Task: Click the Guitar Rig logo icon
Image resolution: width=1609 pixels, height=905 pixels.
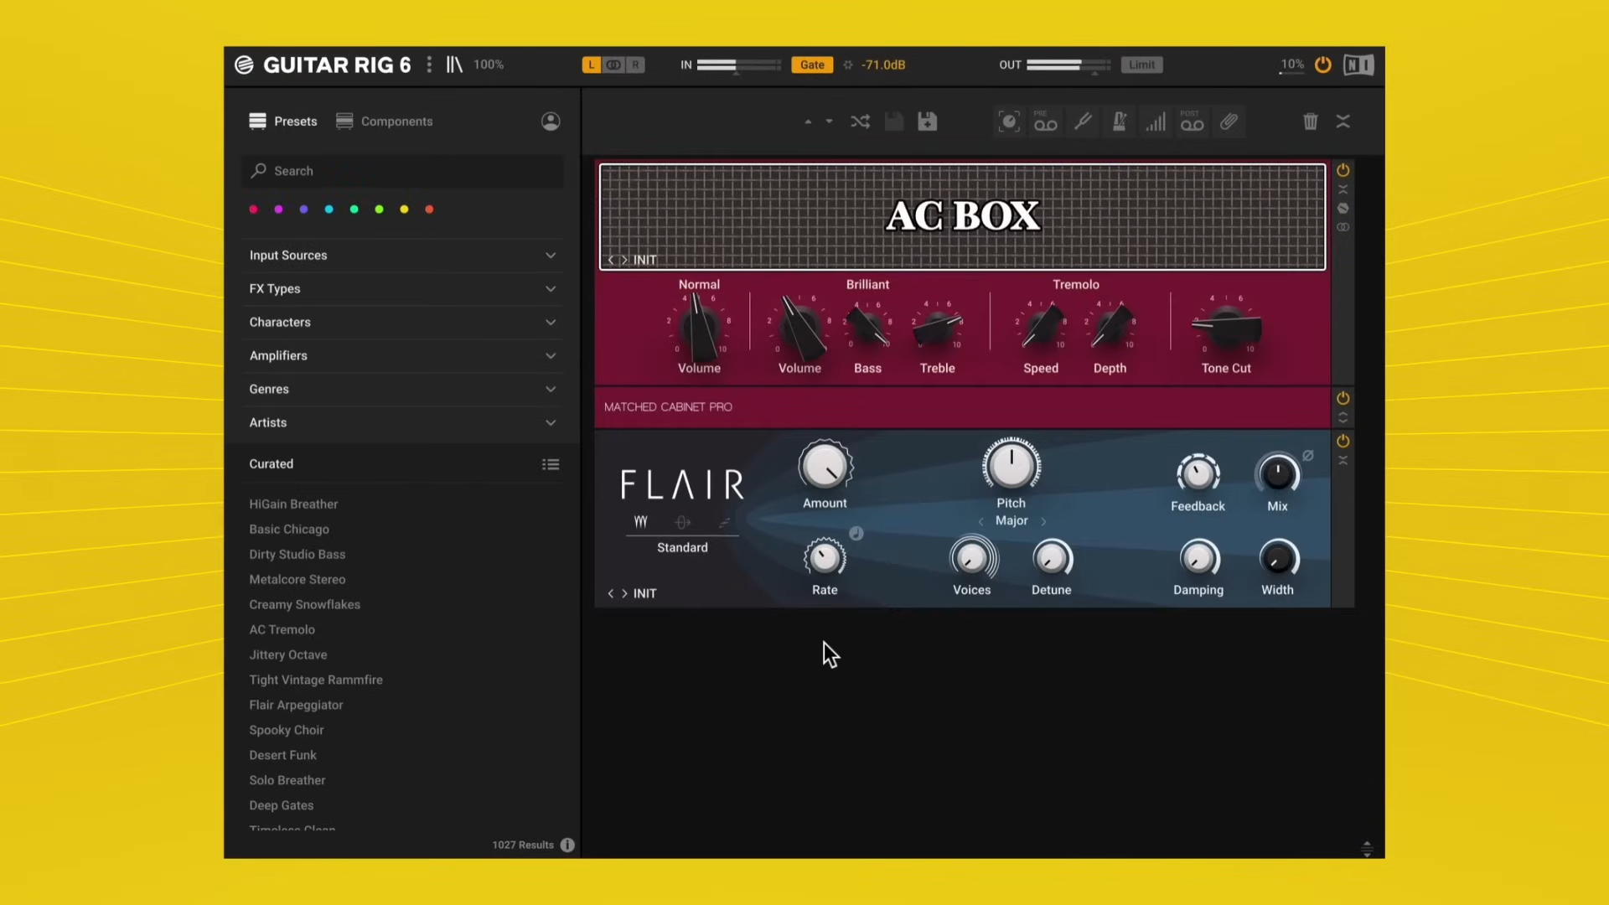Action: point(244,65)
